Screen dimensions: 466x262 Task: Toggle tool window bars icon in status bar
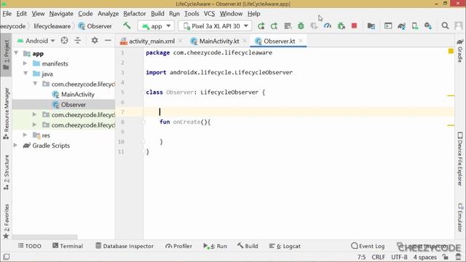coord(7,256)
